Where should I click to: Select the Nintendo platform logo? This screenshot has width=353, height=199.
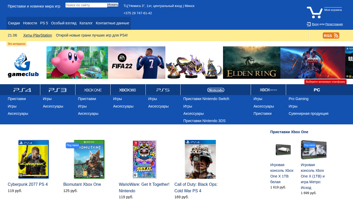tap(216, 90)
